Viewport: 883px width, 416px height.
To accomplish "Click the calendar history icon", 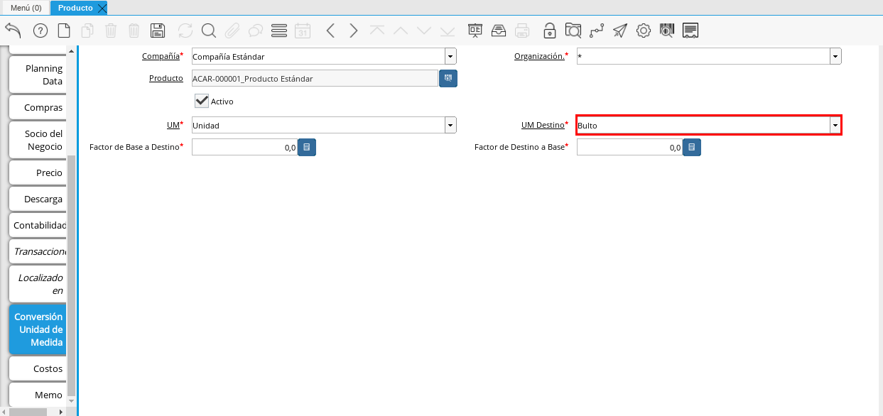I will pos(303,31).
